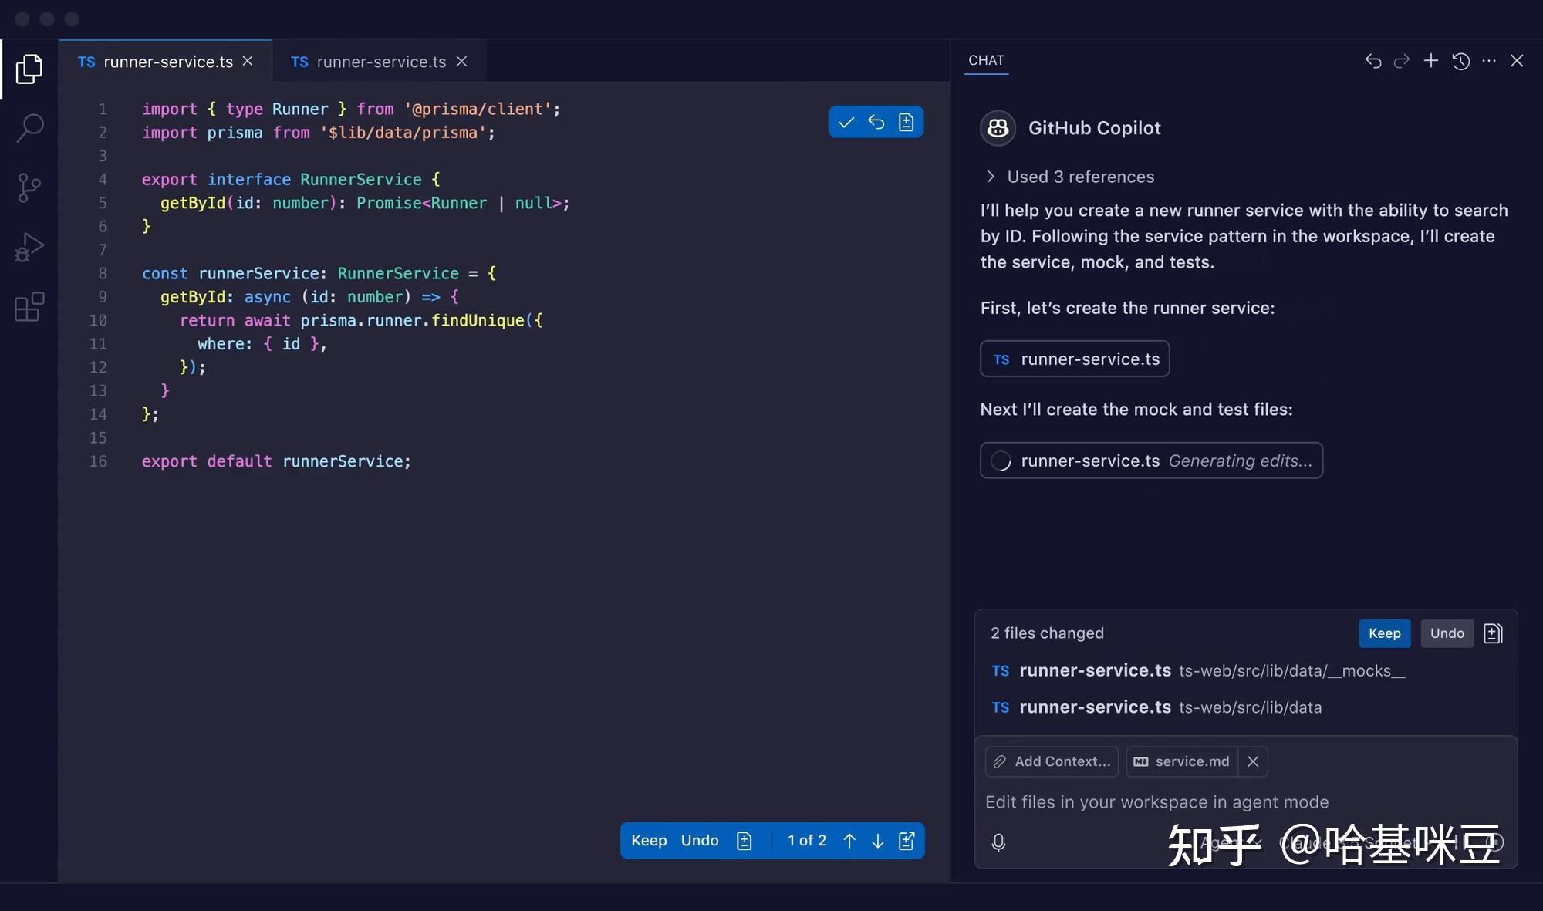Open the Search view in activity bar
Screen dimensions: 1543x911
tap(29, 128)
